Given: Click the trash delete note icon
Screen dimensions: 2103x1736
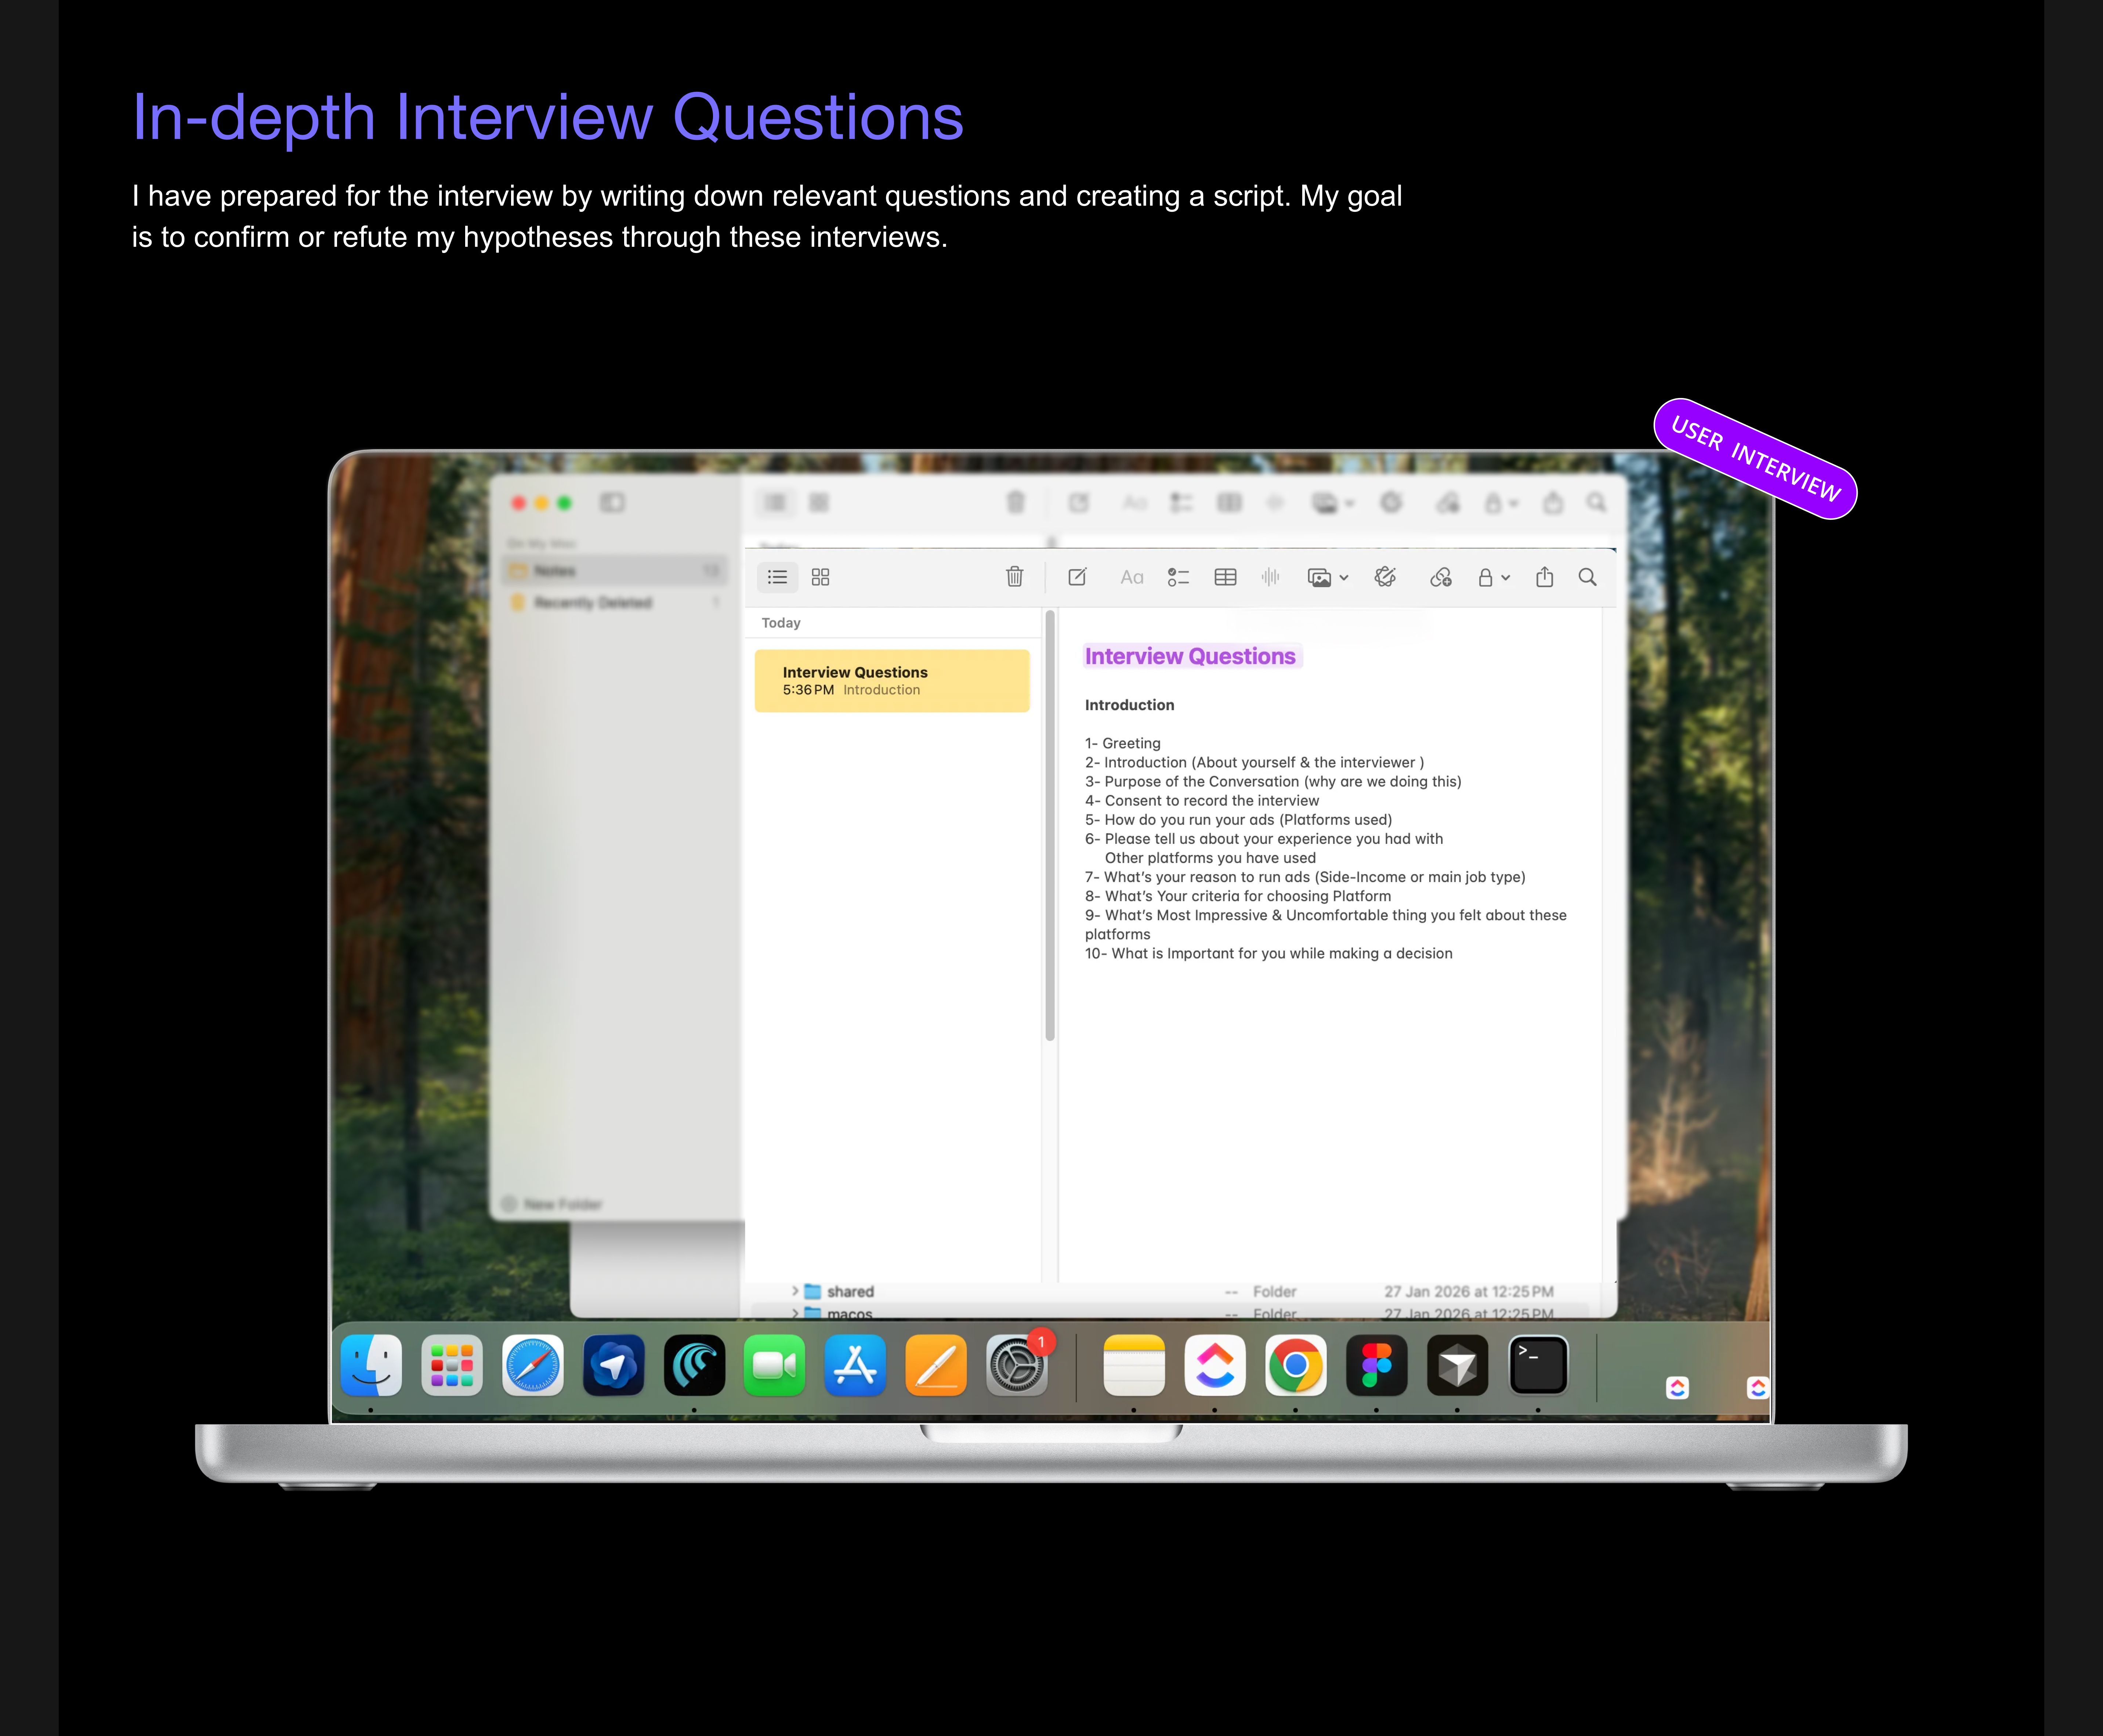Looking at the screenshot, I should pyautogui.click(x=1014, y=577).
